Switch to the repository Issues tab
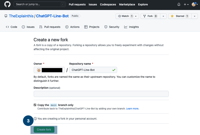Viewport: 200px width, 135px height. tap(28, 27)
